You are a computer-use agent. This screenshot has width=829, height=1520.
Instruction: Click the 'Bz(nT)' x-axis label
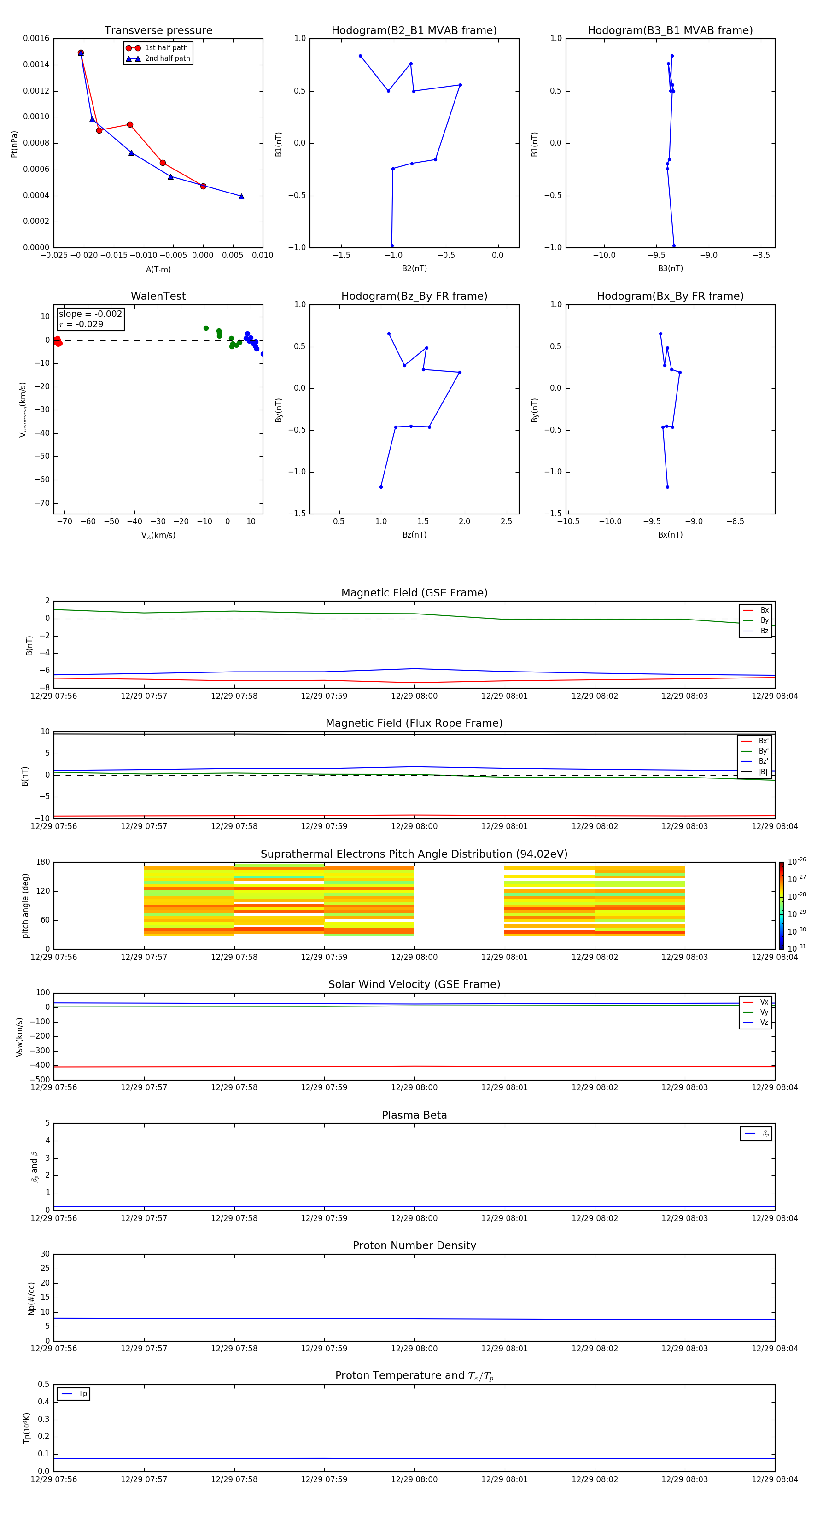point(414,535)
